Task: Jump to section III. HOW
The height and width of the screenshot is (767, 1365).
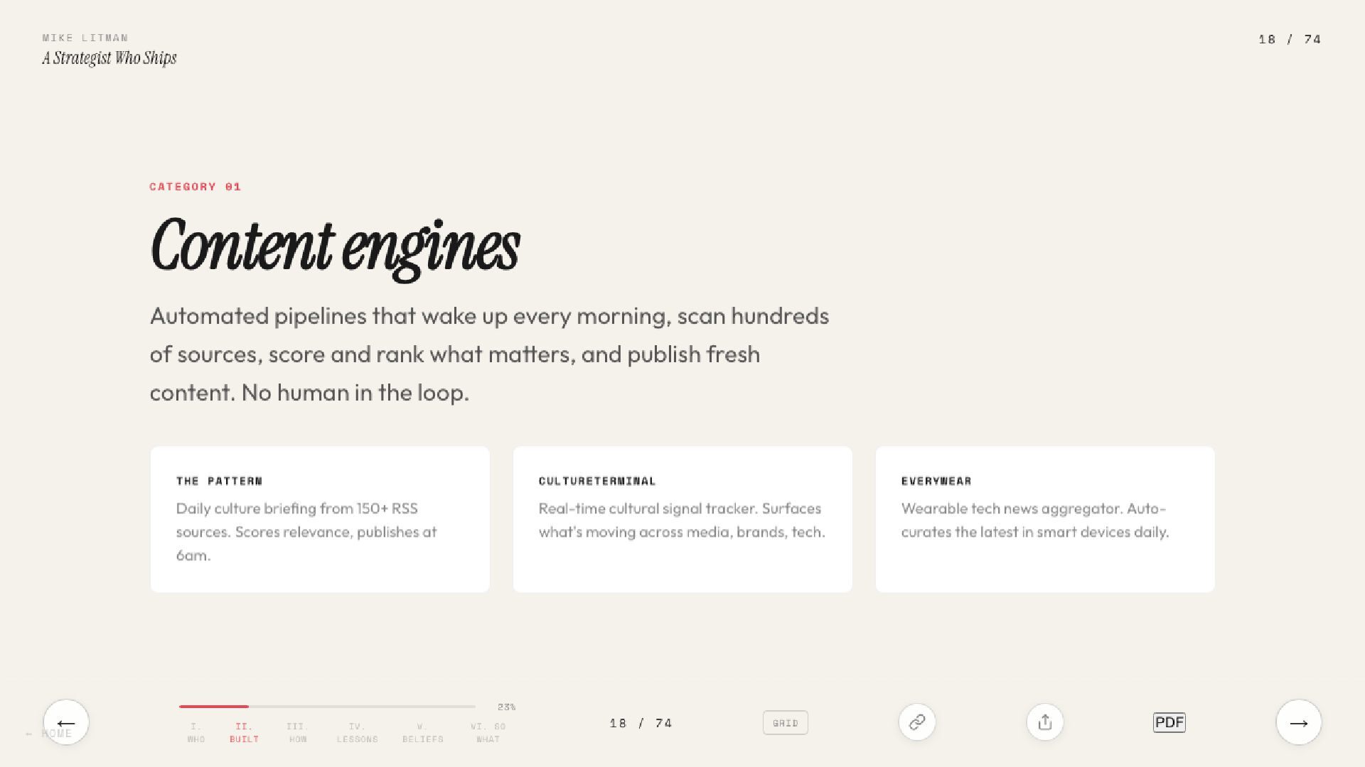Action: (x=297, y=732)
